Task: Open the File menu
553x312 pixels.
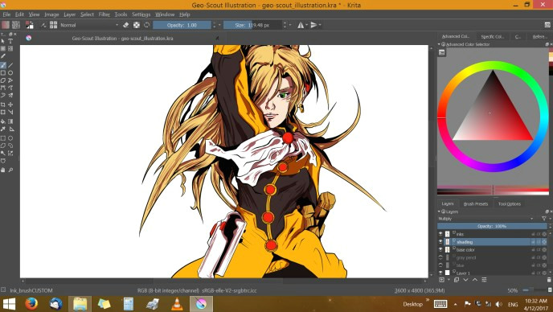Action: click(6, 14)
